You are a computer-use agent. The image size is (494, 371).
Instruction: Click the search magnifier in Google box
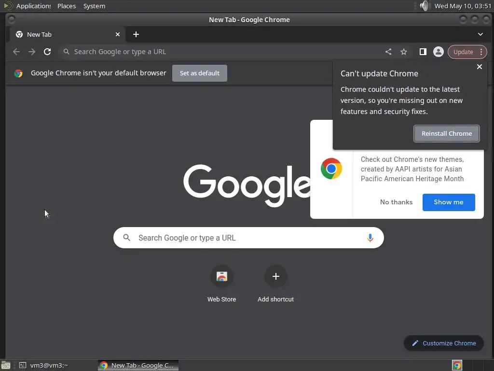(127, 238)
